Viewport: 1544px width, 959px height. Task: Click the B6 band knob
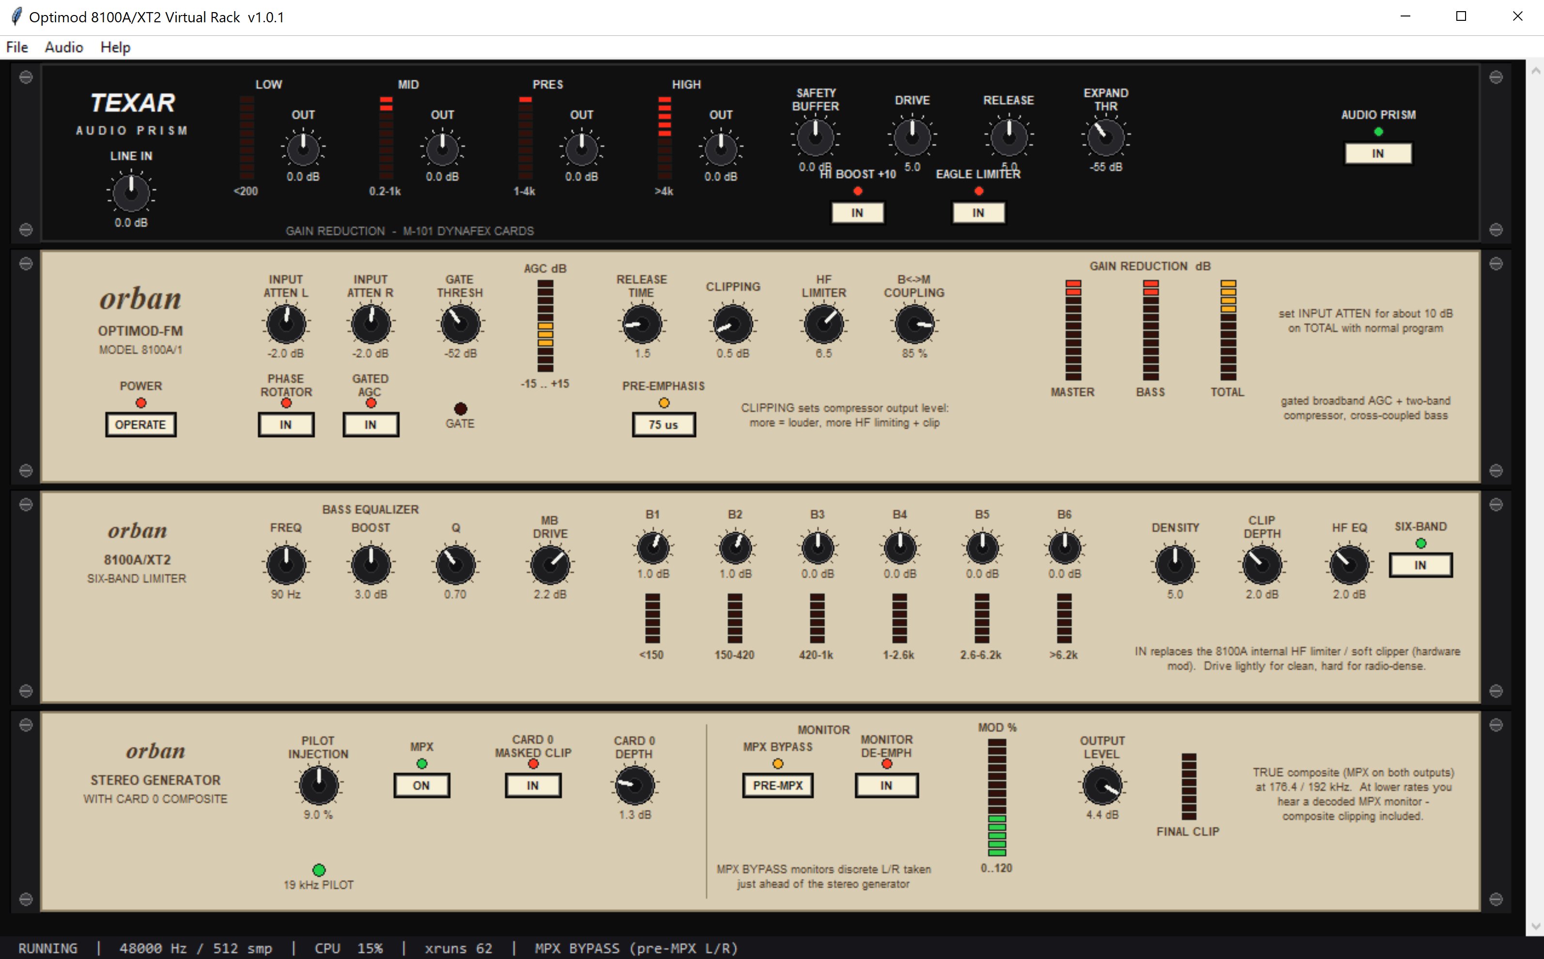pos(1065,548)
